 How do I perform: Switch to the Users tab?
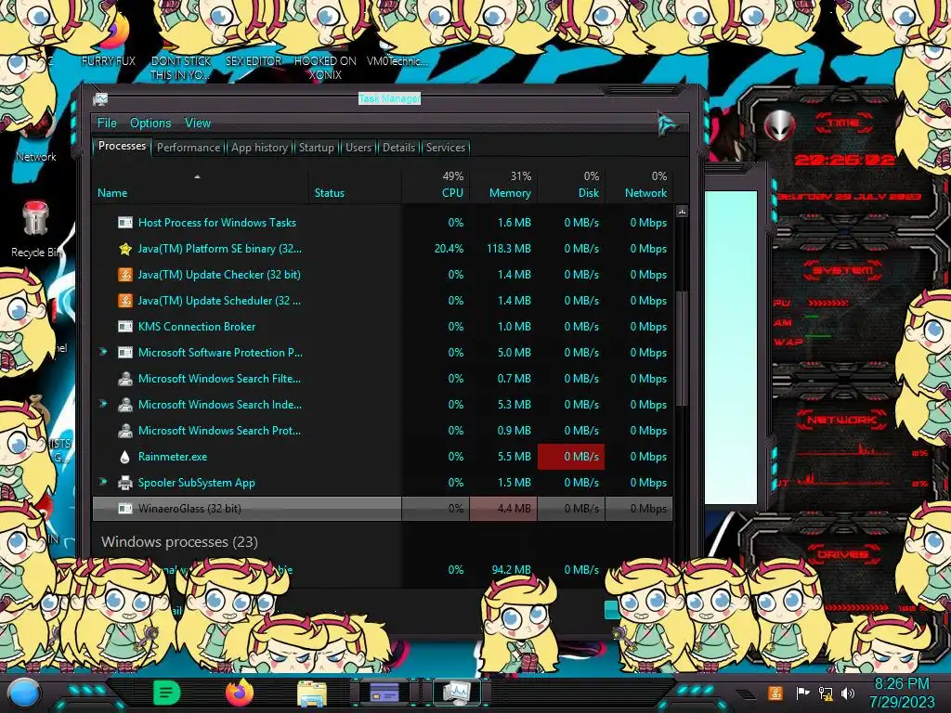coord(358,148)
